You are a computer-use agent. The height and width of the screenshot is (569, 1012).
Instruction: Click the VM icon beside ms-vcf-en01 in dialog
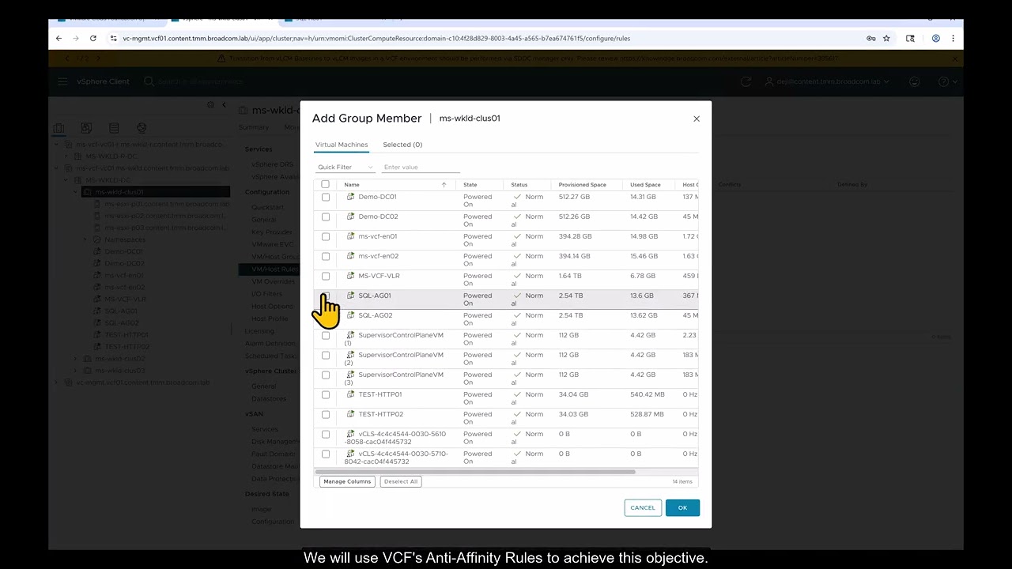pos(351,236)
